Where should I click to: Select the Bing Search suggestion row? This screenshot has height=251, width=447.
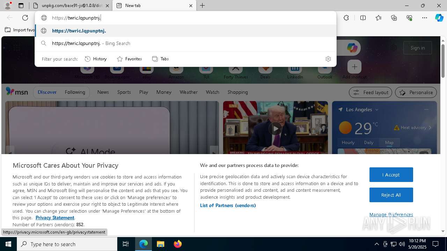pyautogui.click(x=185, y=43)
